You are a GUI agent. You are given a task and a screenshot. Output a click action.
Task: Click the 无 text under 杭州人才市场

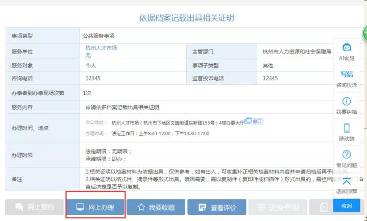(x=88, y=56)
